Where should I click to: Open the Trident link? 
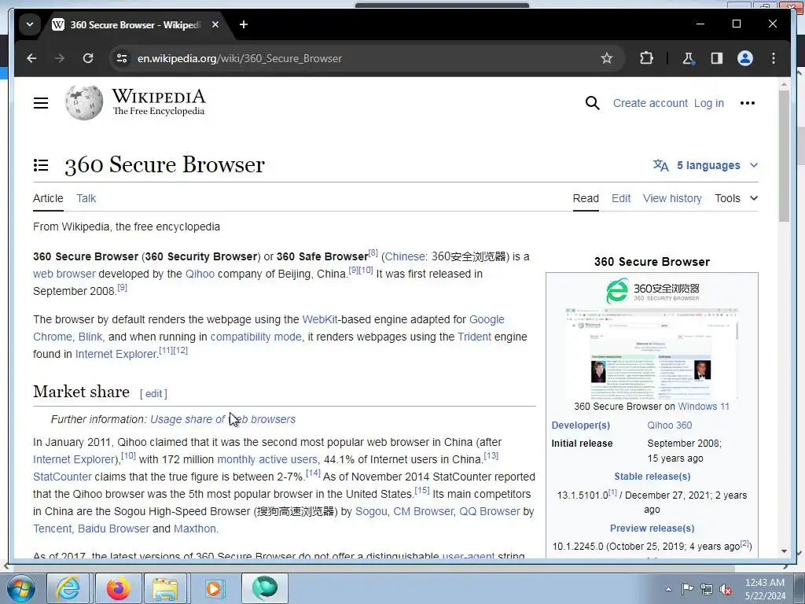pyautogui.click(x=474, y=337)
